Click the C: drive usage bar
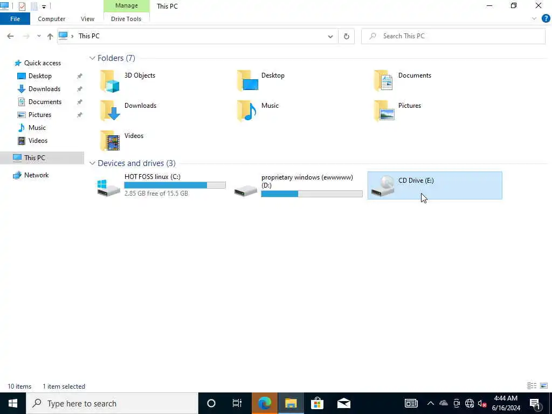The height and width of the screenshot is (414, 552). (175, 185)
